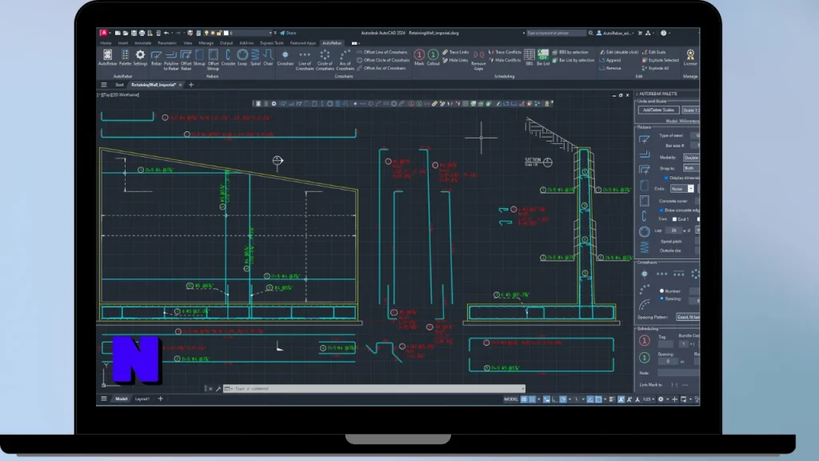The width and height of the screenshot is (819, 461).
Task: Toggle grid display in status bar
Action: coord(524,399)
